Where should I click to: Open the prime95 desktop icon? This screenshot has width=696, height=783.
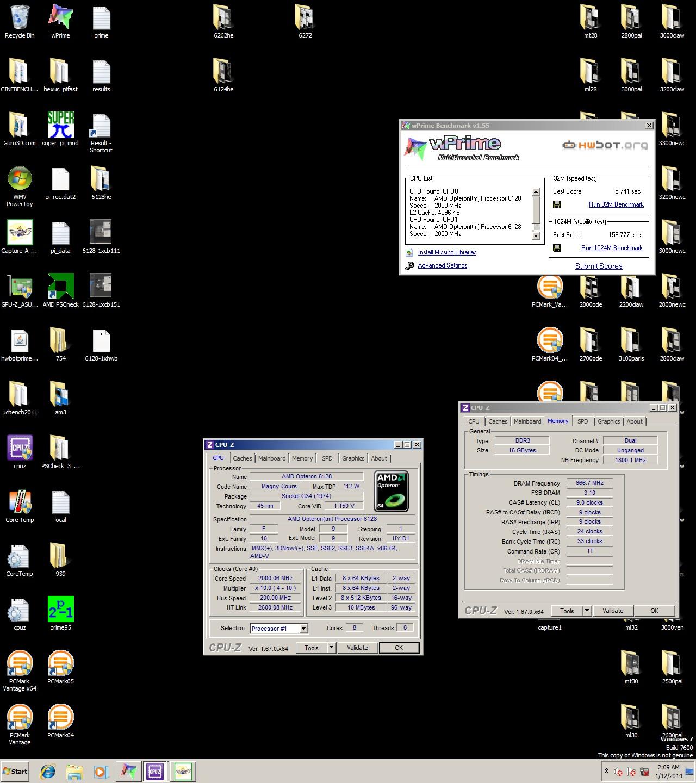coord(60,613)
